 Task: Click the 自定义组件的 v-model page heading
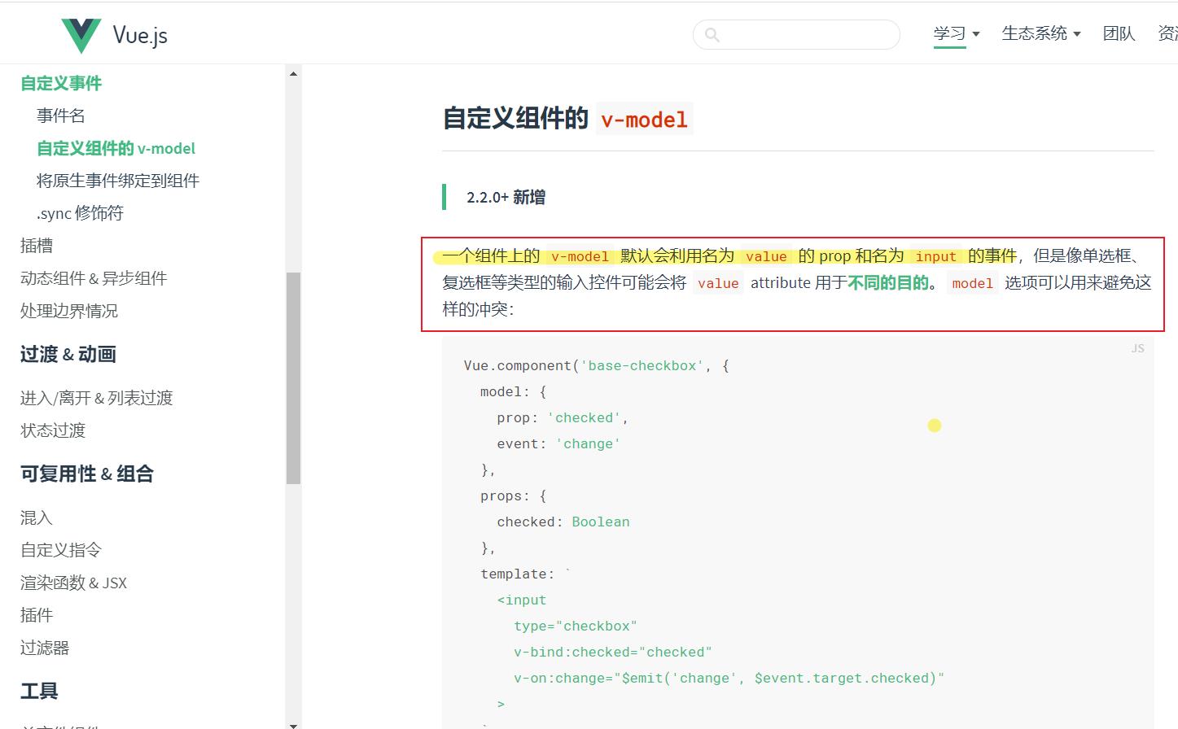pyautogui.click(x=567, y=119)
